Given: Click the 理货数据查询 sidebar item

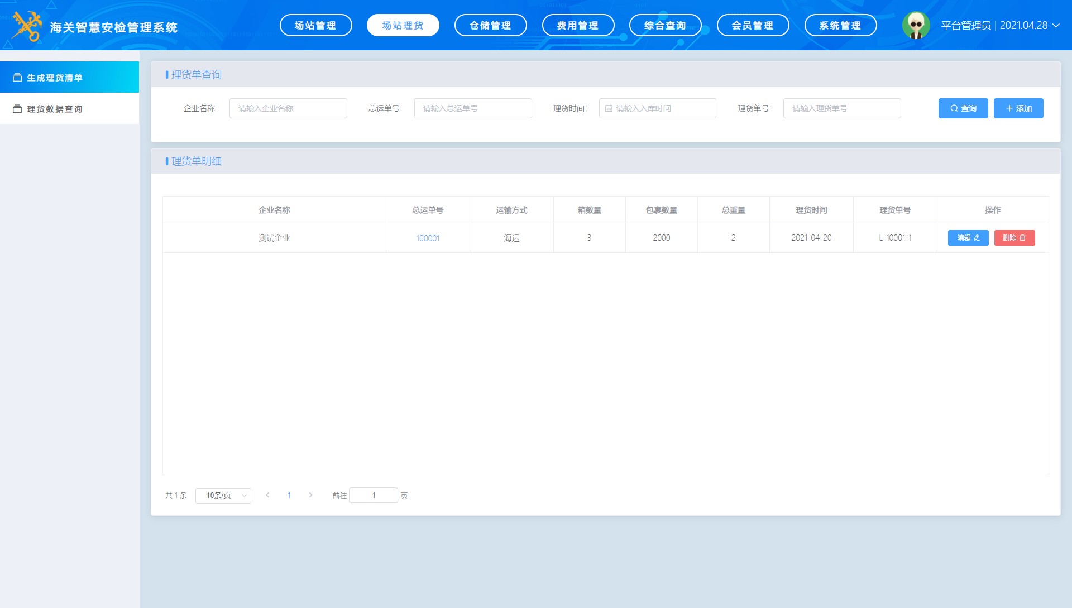Looking at the screenshot, I should click(x=69, y=109).
